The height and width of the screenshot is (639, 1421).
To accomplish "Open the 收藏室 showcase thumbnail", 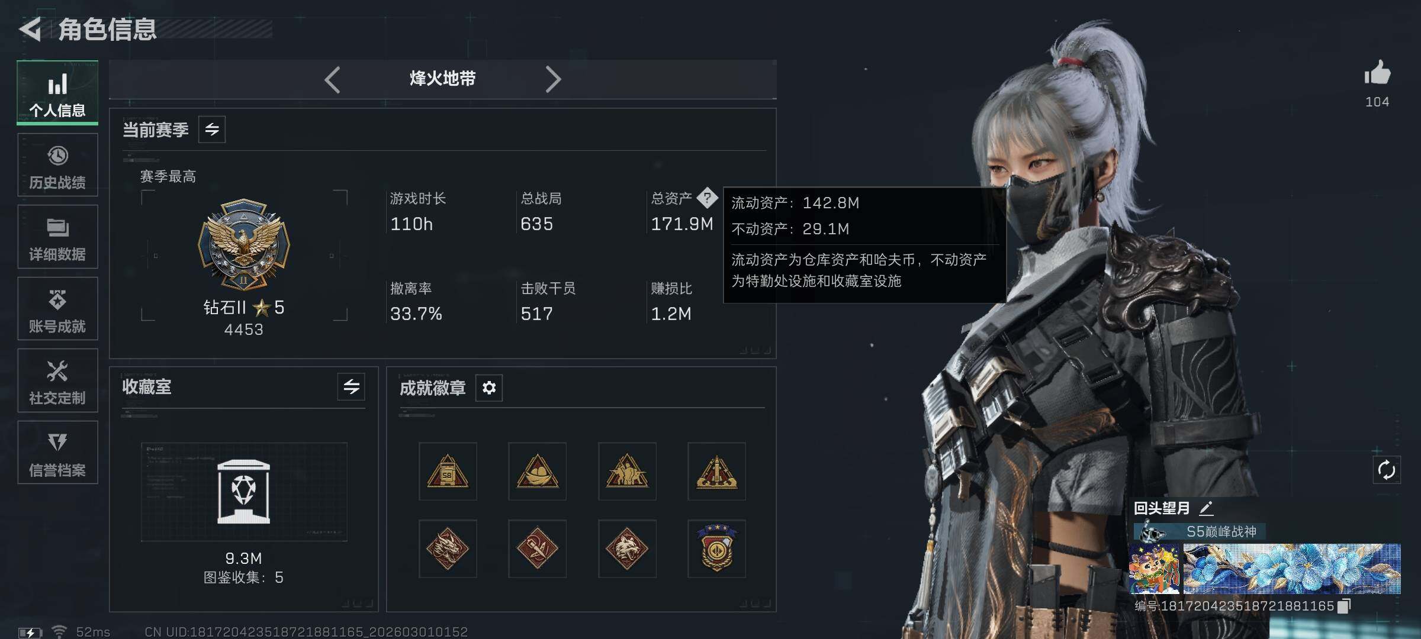I will click(x=244, y=492).
